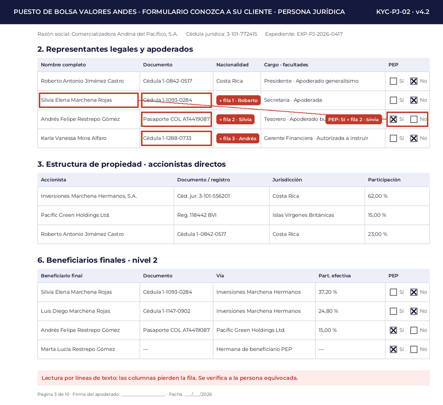Select the 15,00 % value in the Participación column
This screenshot has width=443, height=405.
(x=377, y=215)
